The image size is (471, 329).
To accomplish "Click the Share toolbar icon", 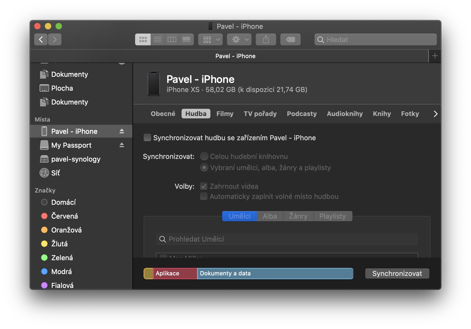I will (266, 39).
